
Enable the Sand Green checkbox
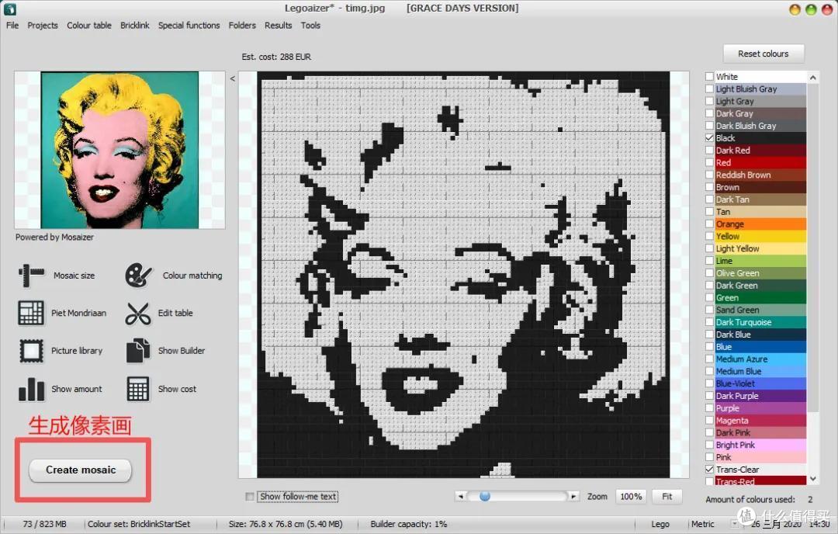[710, 310]
